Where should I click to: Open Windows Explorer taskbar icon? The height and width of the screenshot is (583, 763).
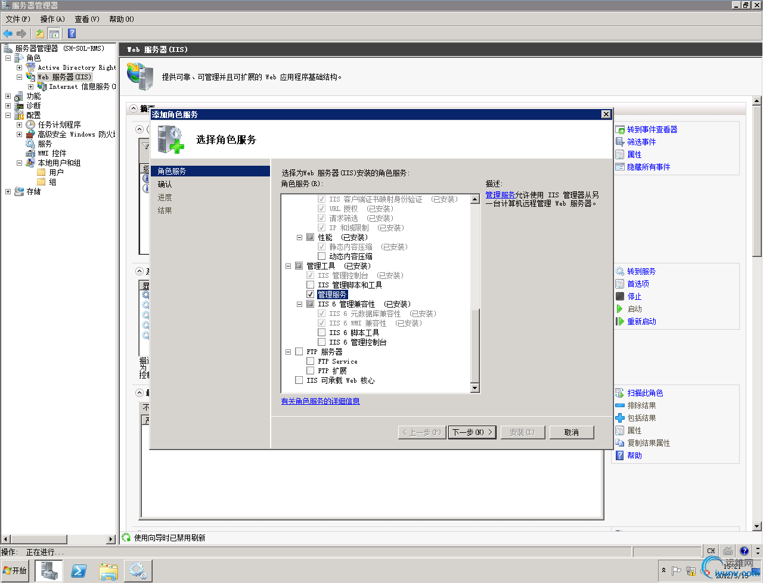pyautogui.click(x=108, y=571)
